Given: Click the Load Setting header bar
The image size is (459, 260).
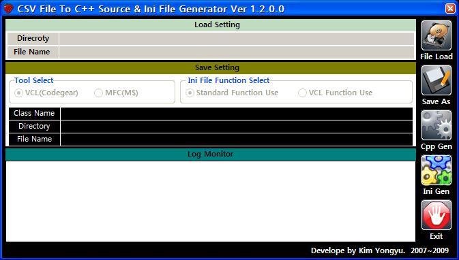Looking at the screenshot, I should click(x=211, y=25).
